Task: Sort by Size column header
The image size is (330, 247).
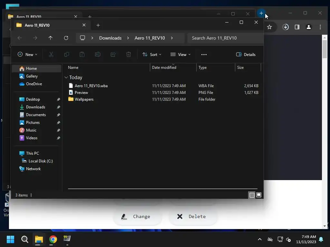Action: pos(248,68)
